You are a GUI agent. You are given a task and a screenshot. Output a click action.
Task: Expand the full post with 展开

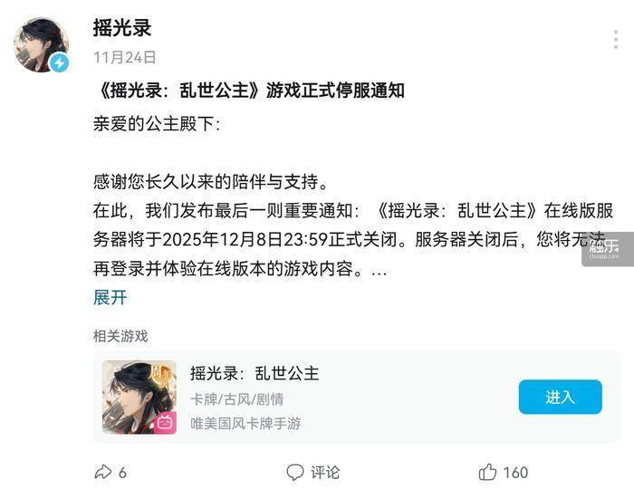point(110,298)
